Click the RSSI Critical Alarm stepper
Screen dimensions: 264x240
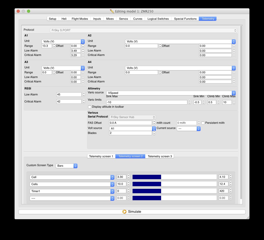pos(84,102)
